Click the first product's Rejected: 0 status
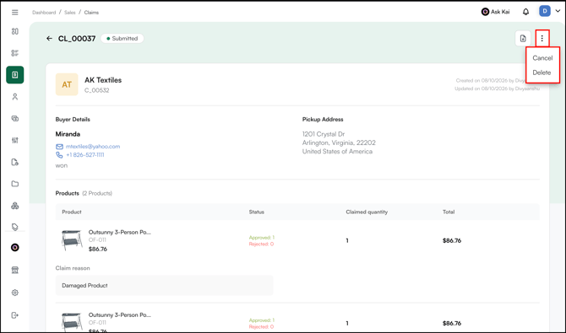This screenshot has width=566, height=333. pyautogui.click(x=261, y=244)
